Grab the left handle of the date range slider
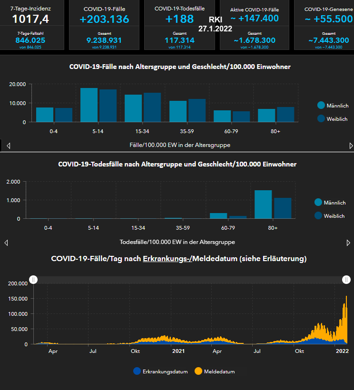Image resolution: width=354 pixels, height=390 pixels. 33,280
